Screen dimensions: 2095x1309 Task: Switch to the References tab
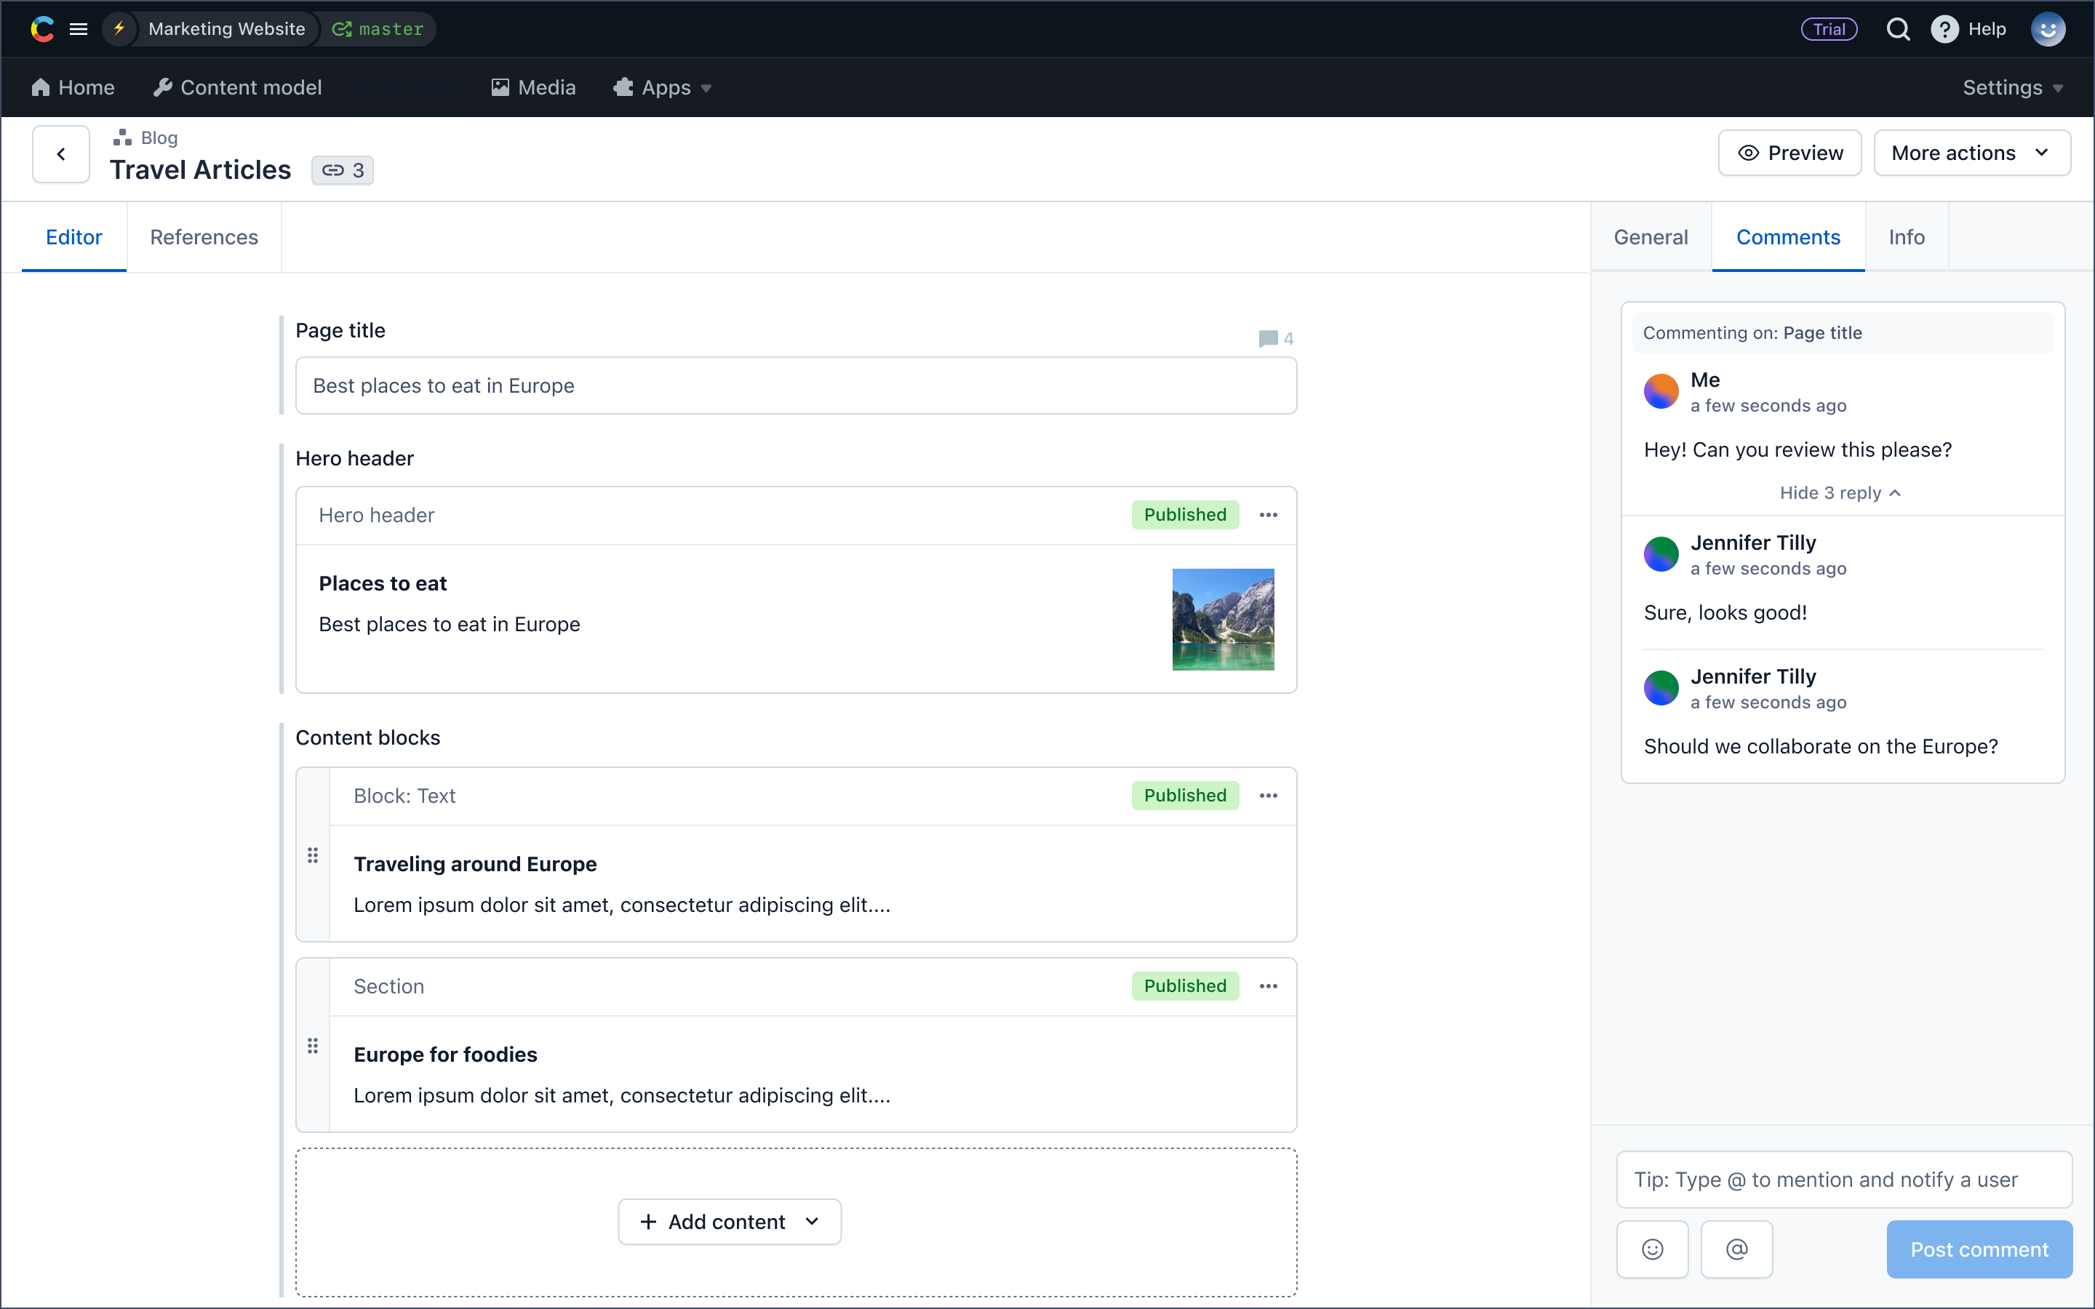(x=204, y=237)
